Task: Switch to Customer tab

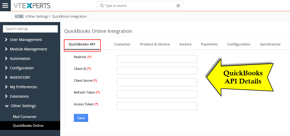Action: [x=122, y=44]
